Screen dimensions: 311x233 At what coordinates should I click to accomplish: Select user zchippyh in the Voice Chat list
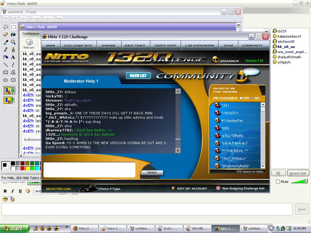[284, 62]
